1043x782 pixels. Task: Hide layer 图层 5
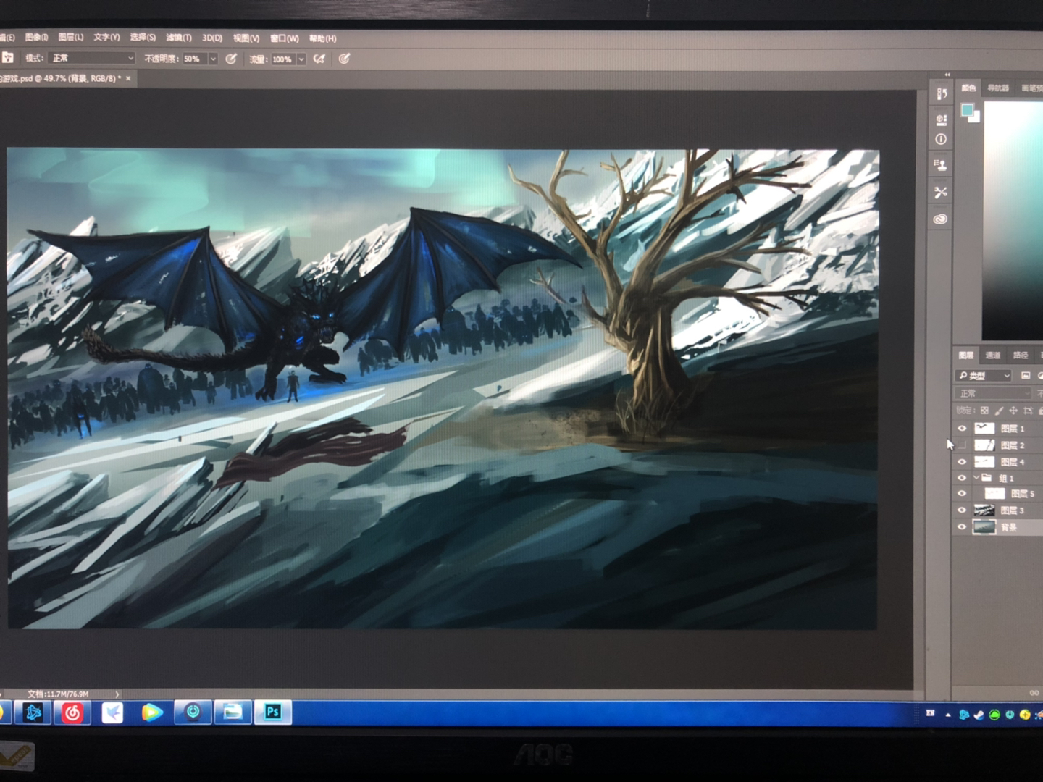pyautogui.click(x=962, y=493)
